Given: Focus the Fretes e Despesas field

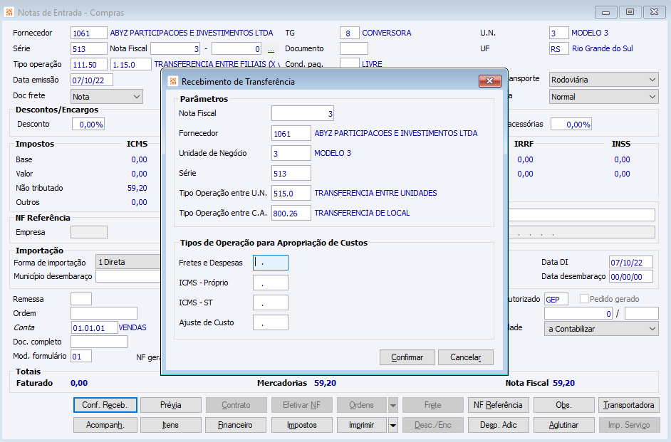Looking at the screenshot, I should [x=271, y=263].
